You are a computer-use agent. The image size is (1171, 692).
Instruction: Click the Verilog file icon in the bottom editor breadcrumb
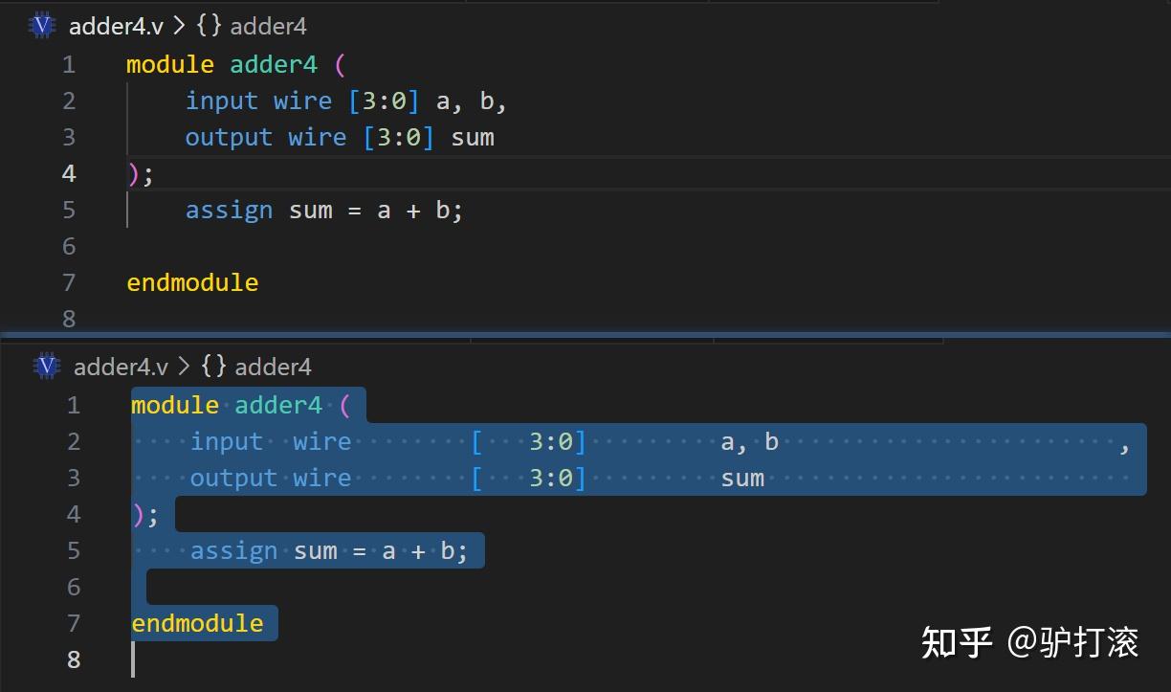pyautogui.click(x=45, y=367)
